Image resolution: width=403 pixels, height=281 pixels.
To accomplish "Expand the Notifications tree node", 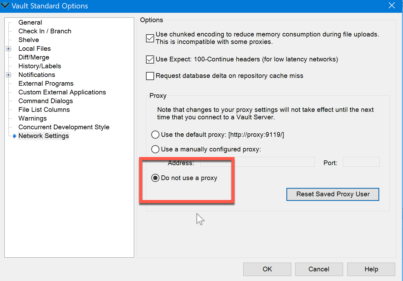I will pos(8,75).
